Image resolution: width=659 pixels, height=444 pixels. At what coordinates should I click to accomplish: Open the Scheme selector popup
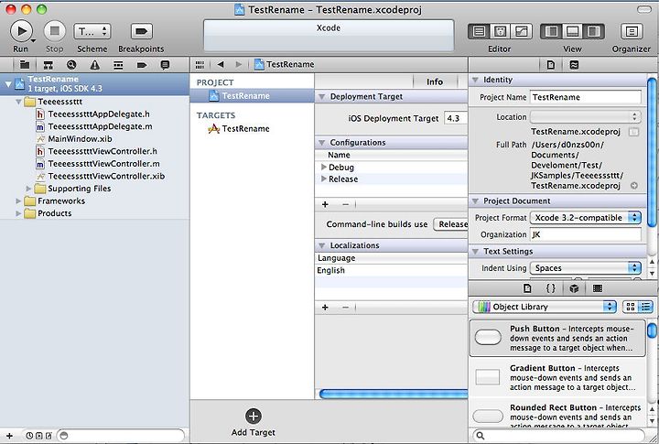coord(92,31)
